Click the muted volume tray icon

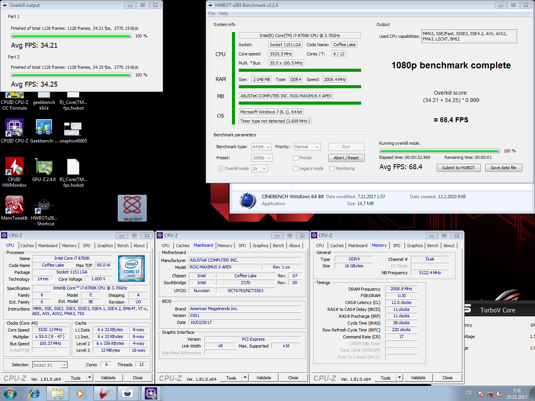[x=499, y=394]
